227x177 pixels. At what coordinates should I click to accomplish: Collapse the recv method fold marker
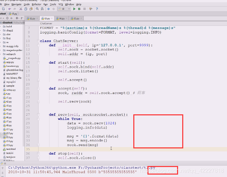click(38, 115)
